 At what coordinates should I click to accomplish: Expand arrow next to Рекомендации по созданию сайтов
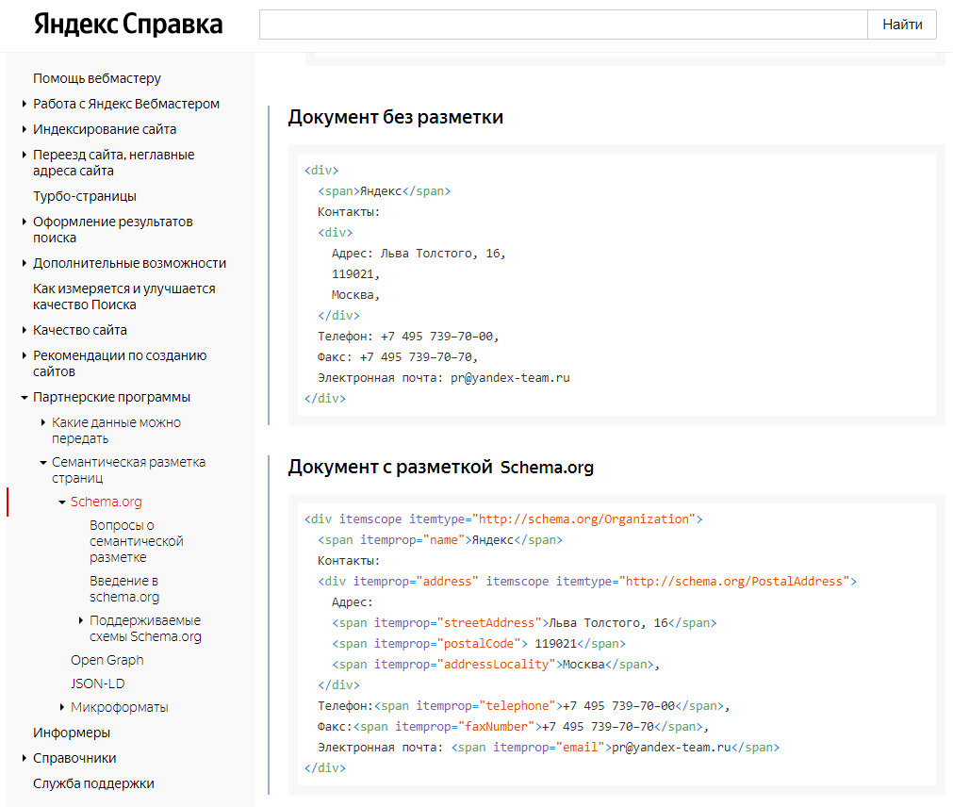point(24,355)
